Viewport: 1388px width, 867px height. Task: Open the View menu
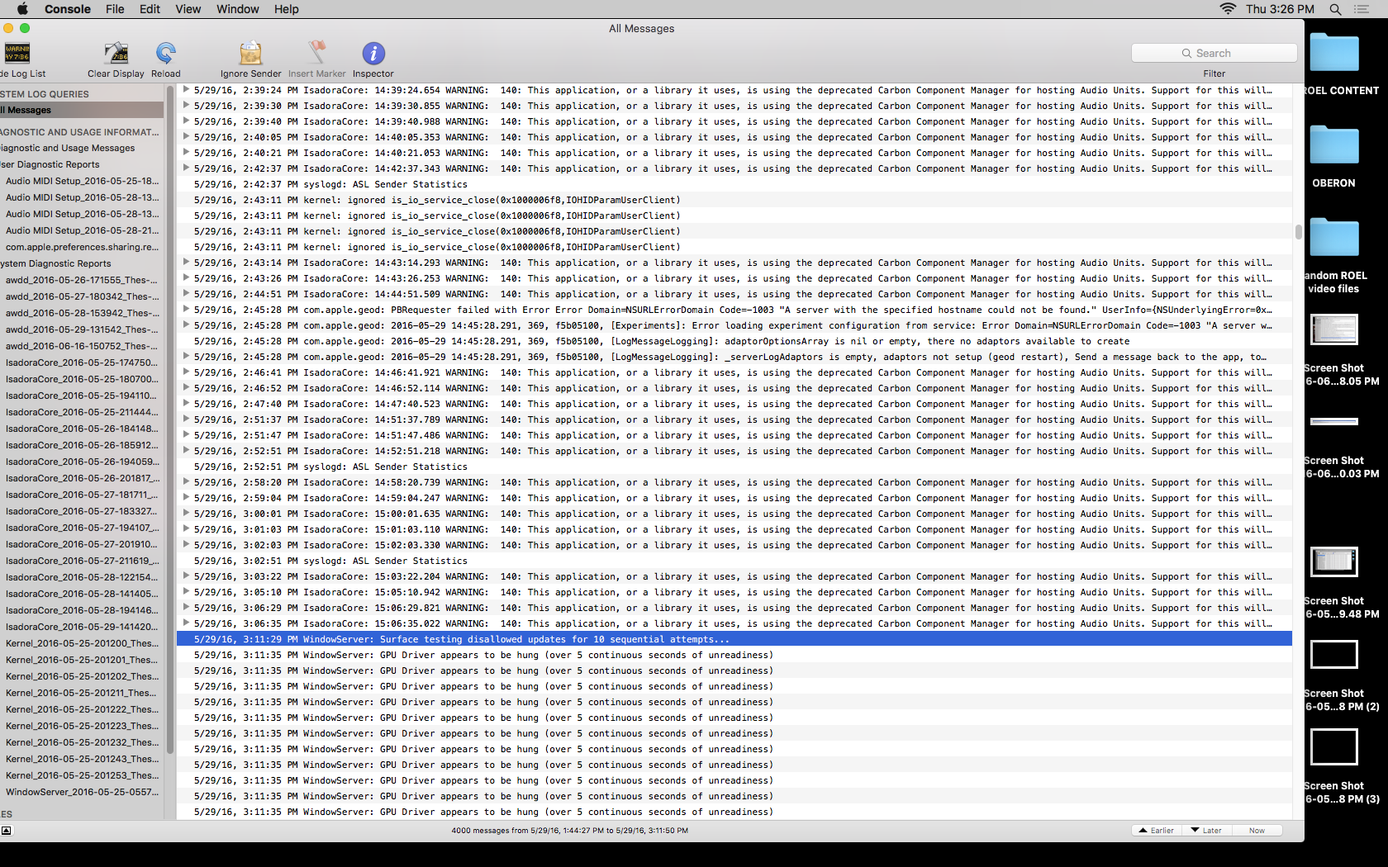(x=188, y=9)
